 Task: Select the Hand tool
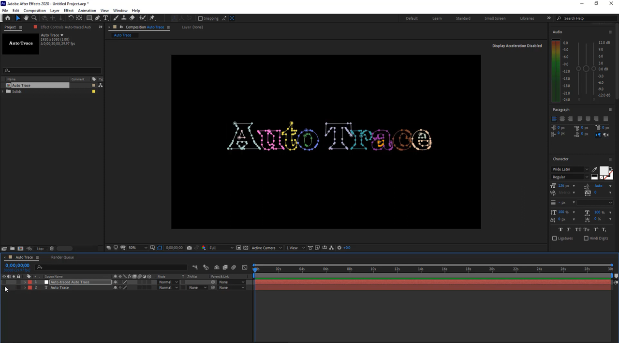click(26, 18)
